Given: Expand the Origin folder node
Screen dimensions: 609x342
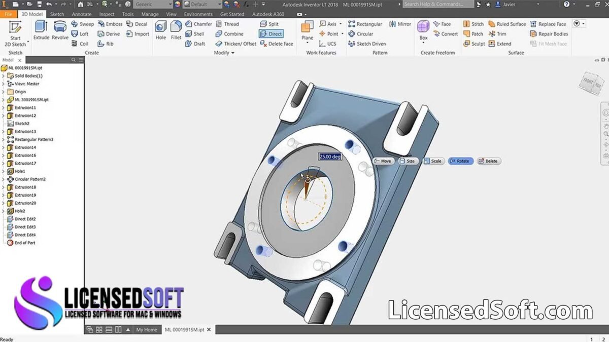Looking at the screenshot, I should point(3,92).
